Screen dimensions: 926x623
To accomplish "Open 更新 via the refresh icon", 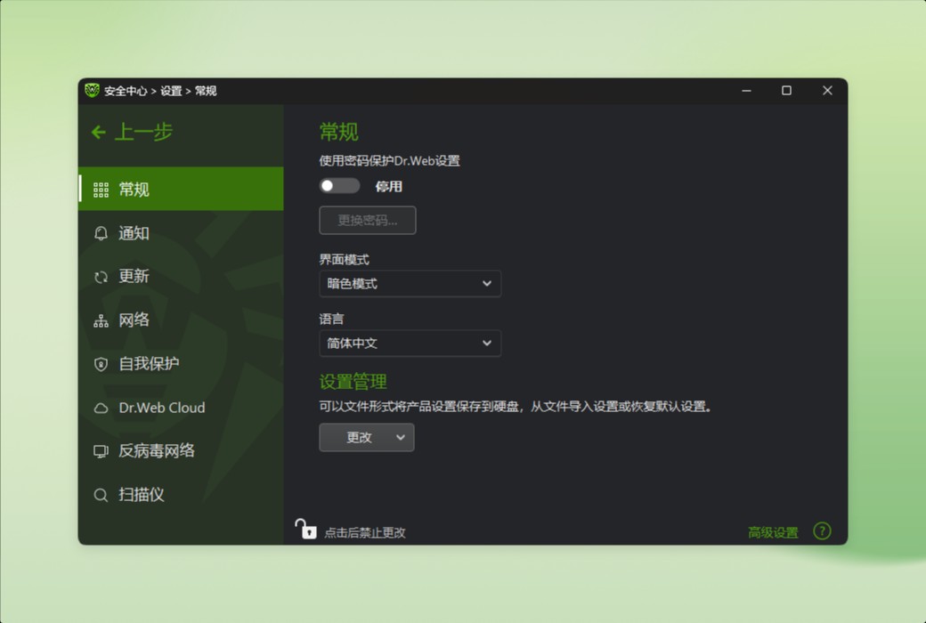I will pyautogui.click(x=101, y=277).
